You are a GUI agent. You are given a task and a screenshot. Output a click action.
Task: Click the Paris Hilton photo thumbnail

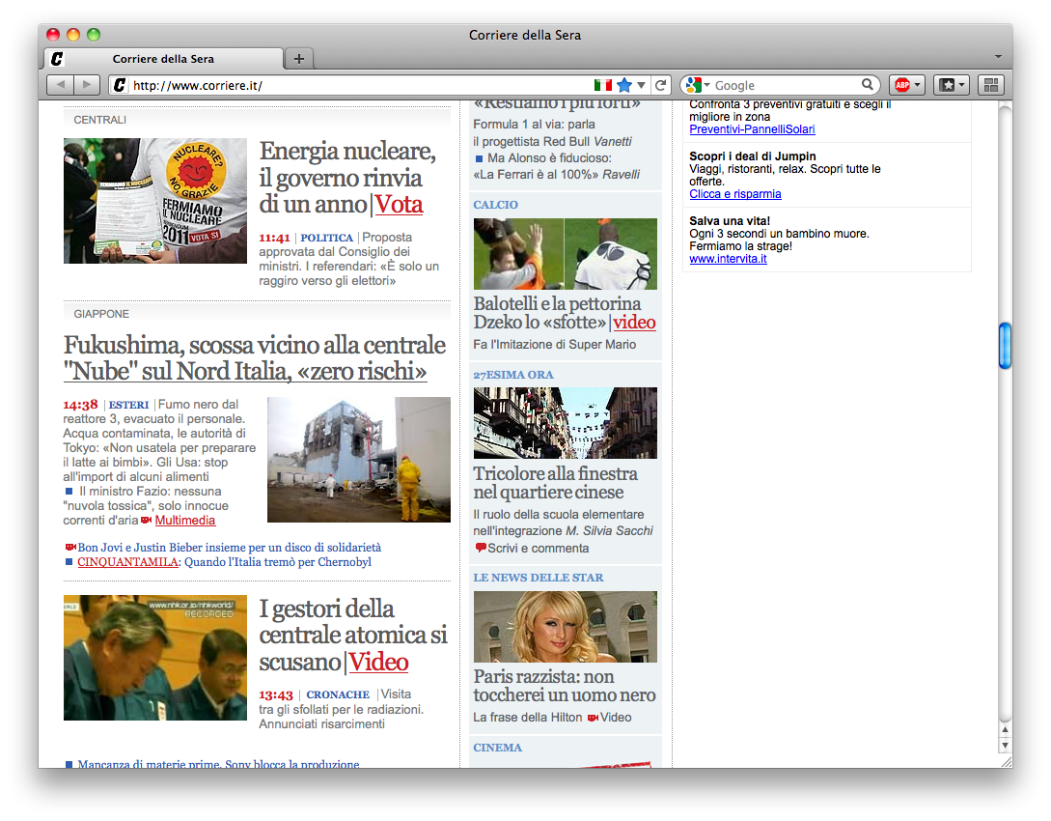point(565,626)
